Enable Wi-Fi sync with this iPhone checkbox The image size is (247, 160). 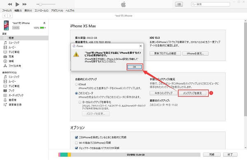click(77, 143)
